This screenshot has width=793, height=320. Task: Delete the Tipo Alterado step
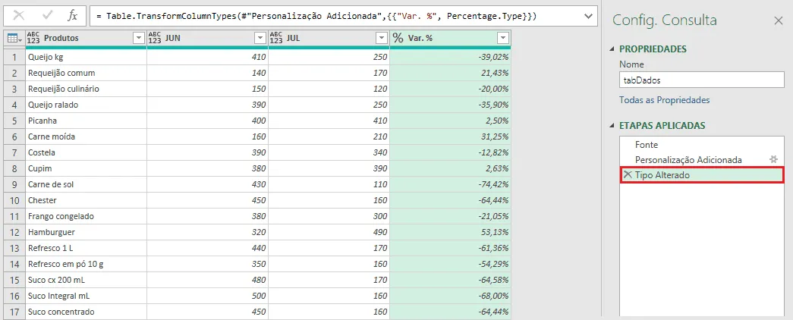pyautogui.click(x=628, y=174)
